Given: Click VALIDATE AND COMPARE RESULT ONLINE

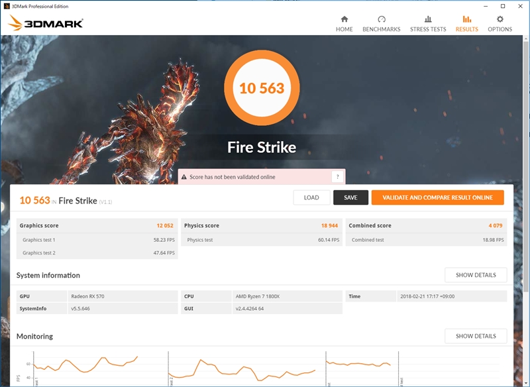Looking at the screenshot, I should click(437, 197).
